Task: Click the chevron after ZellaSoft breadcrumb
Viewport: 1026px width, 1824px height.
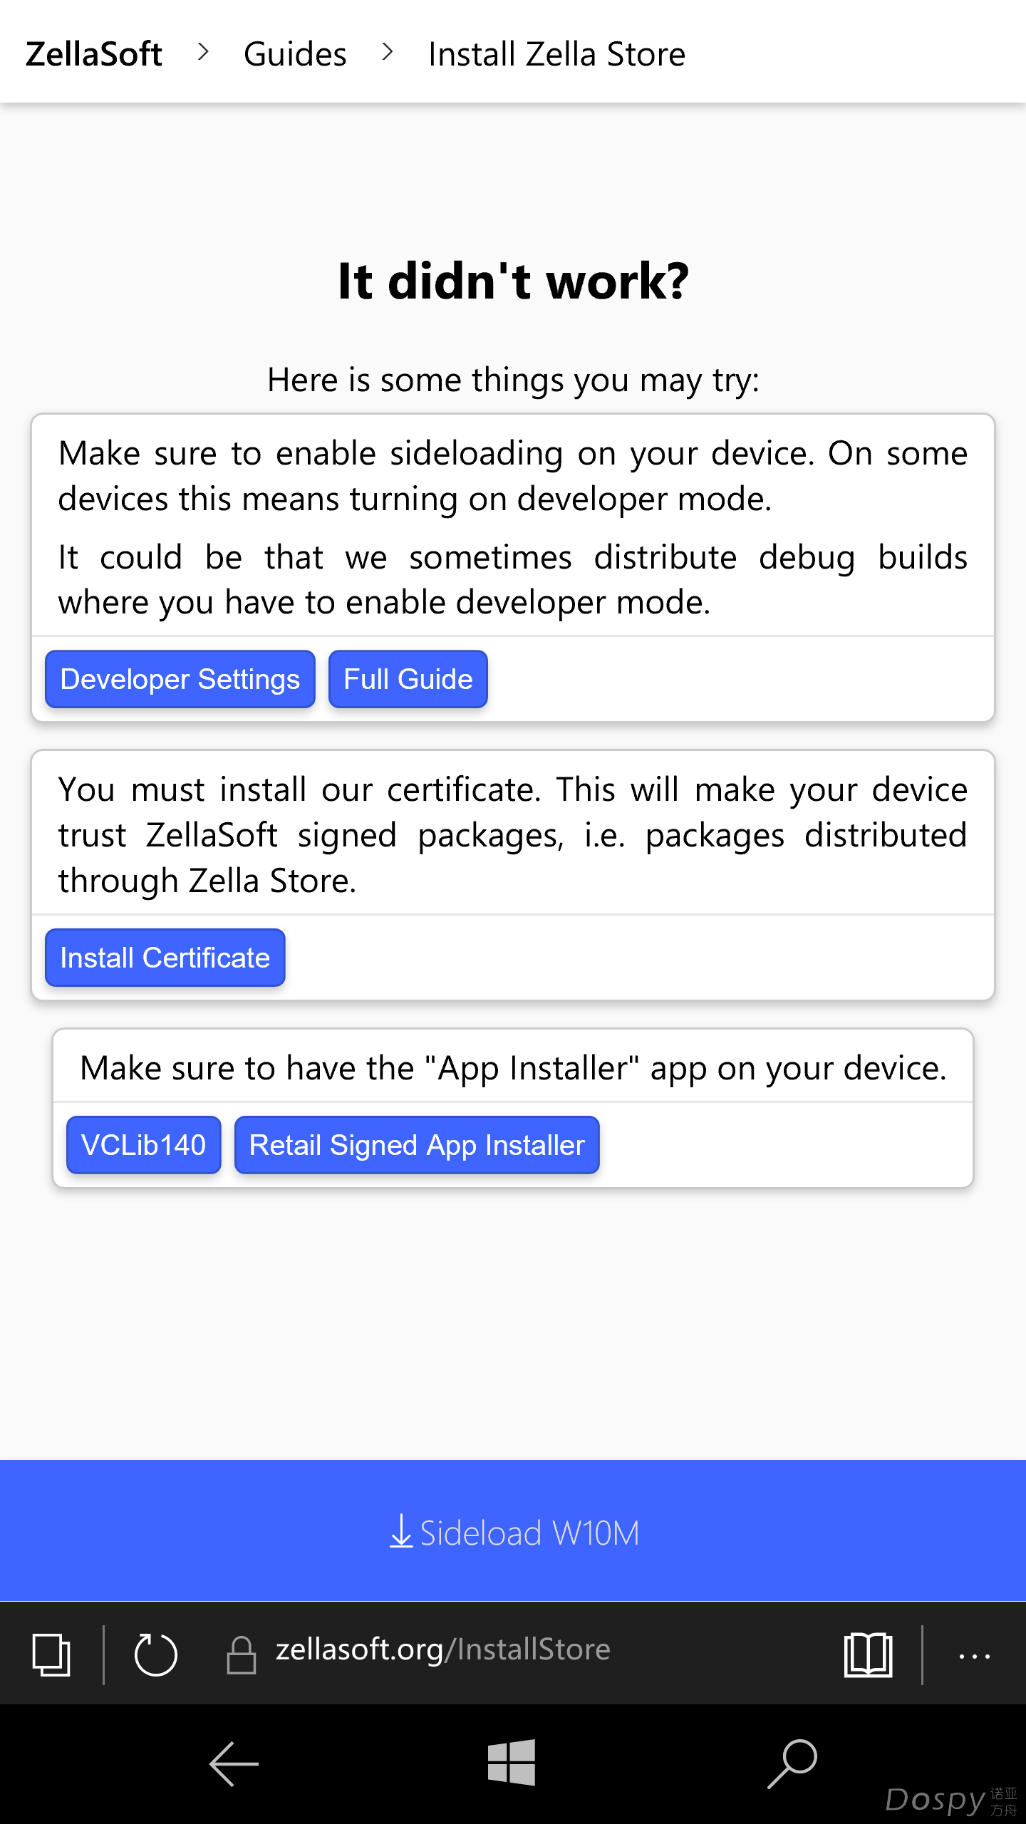Action: click(203, 52)
